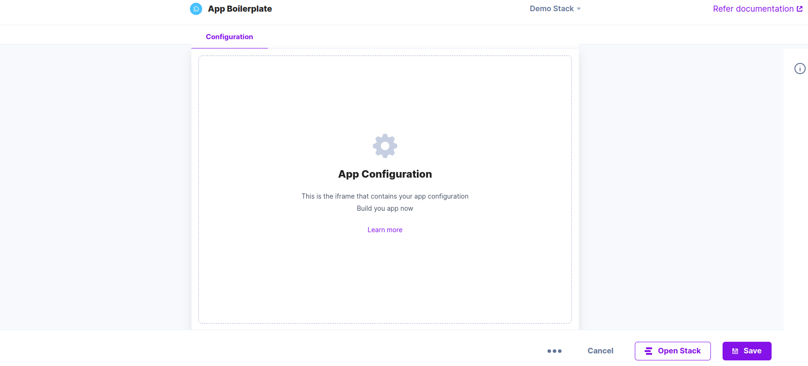This screenshot has height=366, width=808.
Task: Select the App Configuration heading text
Action: click(385, 174)
